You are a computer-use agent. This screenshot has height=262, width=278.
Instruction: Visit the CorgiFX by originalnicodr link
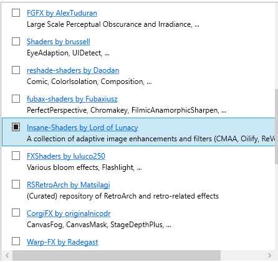click(x=69, y=213)
